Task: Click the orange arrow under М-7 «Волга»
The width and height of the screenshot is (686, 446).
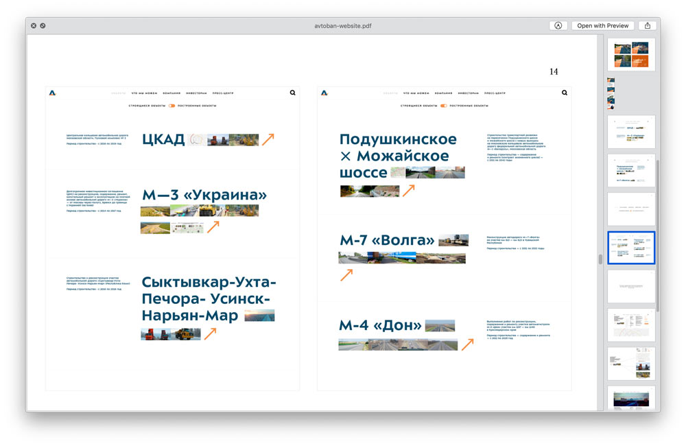Action: pos(346,274)
